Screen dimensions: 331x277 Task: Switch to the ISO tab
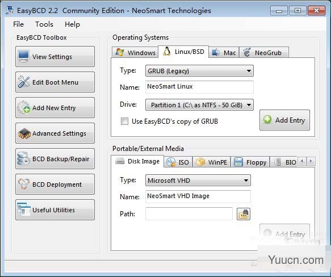(178, 162)
